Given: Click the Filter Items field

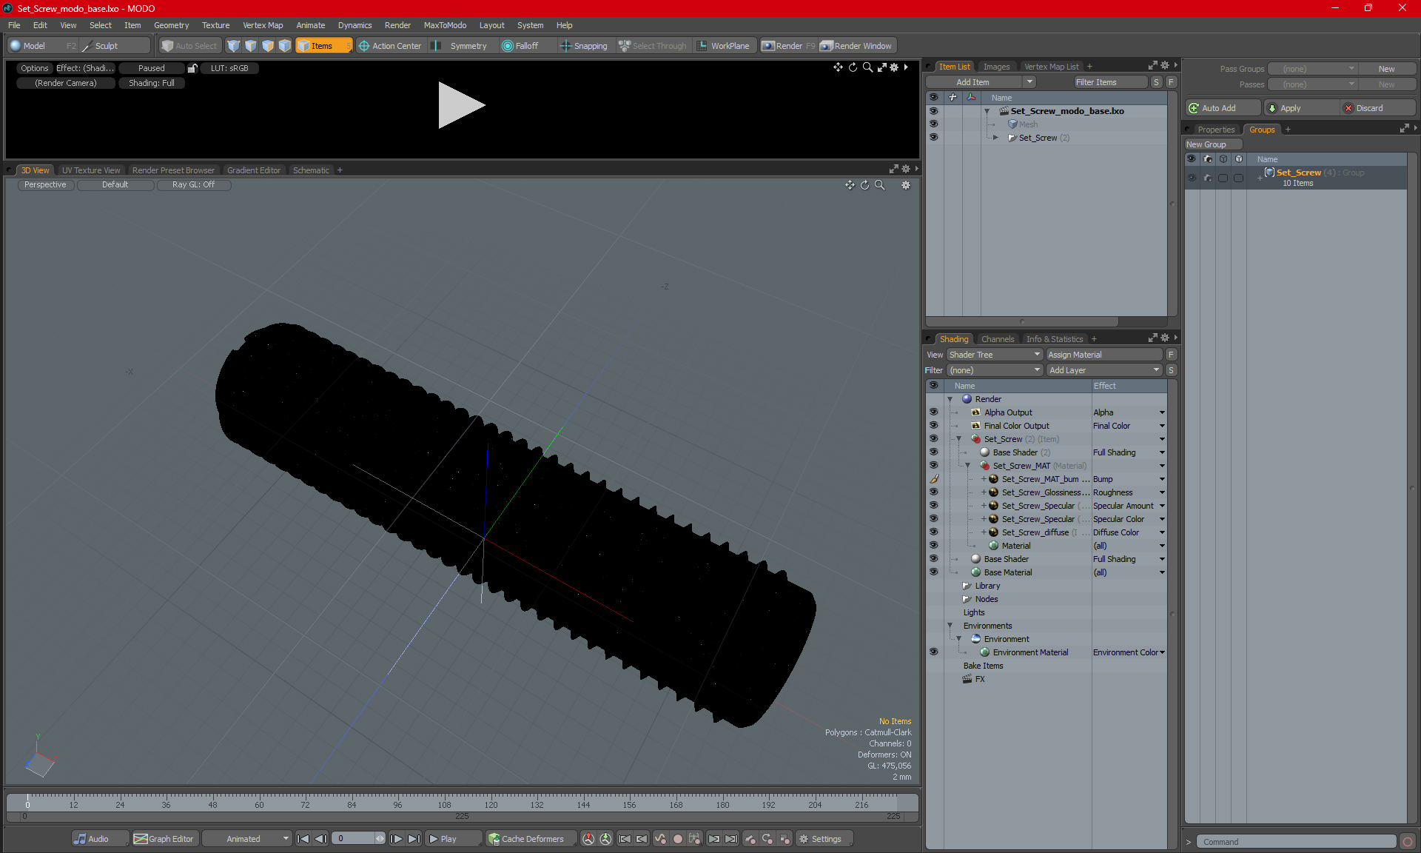Looking at the screenshot, I should [x=1109, y=82].
